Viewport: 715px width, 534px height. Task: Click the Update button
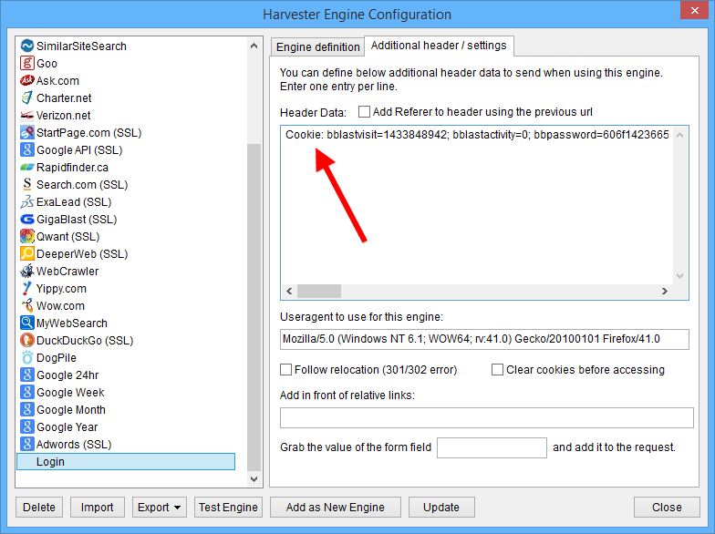[x=441, y=507]
